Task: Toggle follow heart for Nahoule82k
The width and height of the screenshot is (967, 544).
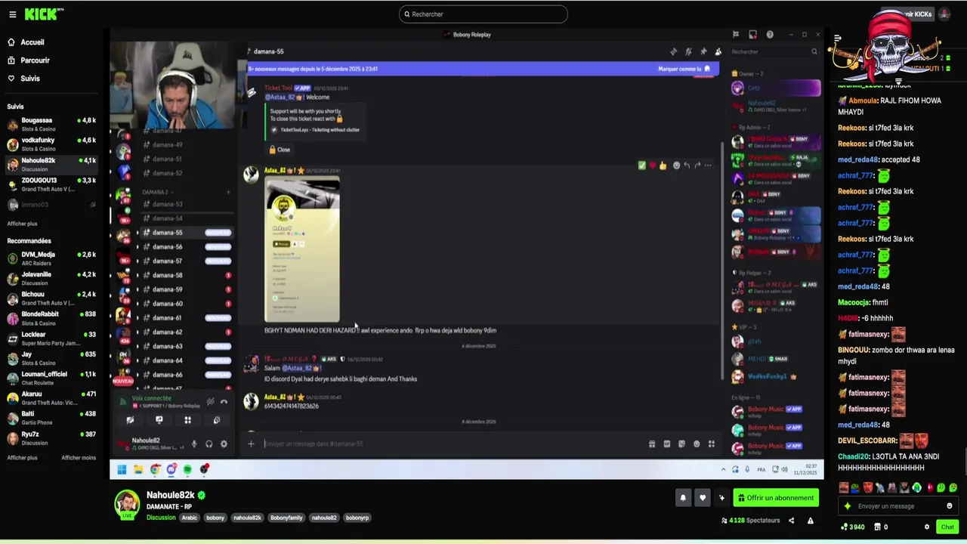Action: [703, 498]
